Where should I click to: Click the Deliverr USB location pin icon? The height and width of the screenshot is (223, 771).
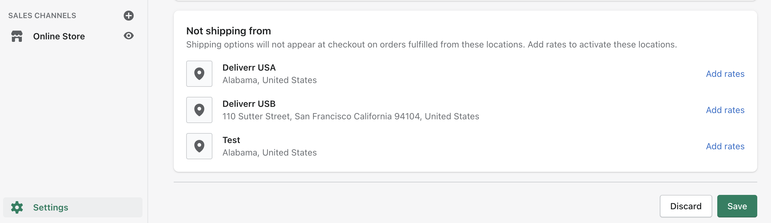pos(199,110)
